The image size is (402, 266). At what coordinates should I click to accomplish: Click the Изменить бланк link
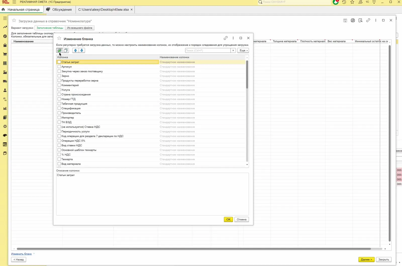point(21,254)
